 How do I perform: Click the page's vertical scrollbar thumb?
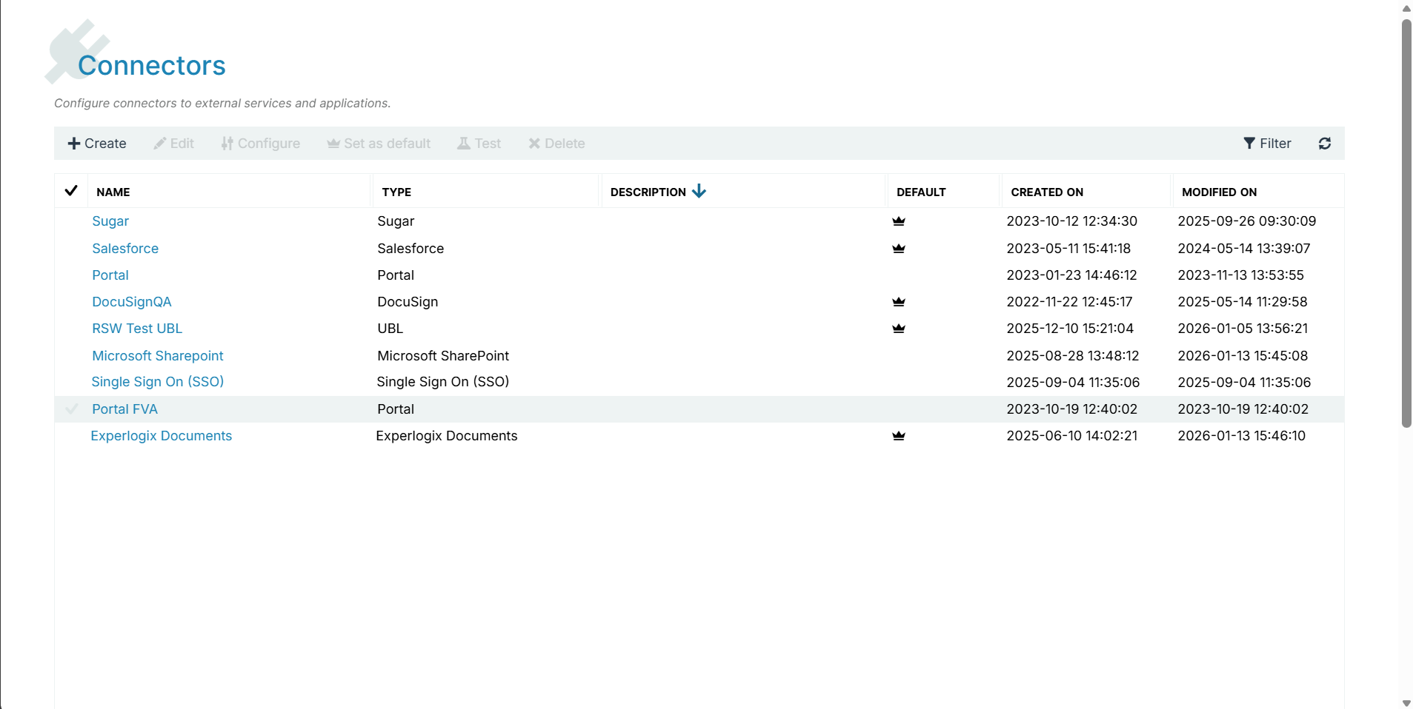pyautogui.click(x=1406, y=222)
